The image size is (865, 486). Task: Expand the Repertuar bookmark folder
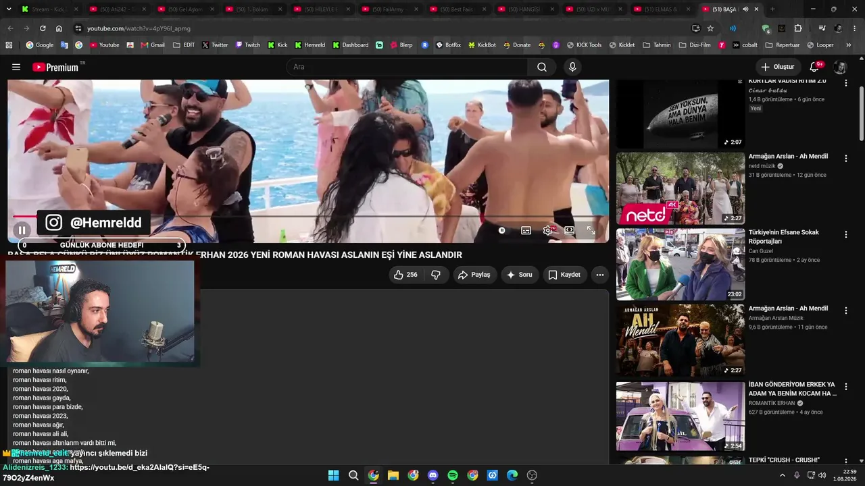[782, 45]
